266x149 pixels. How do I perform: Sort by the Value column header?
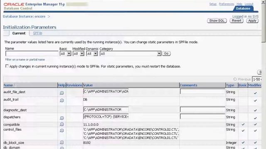point(88,85)
